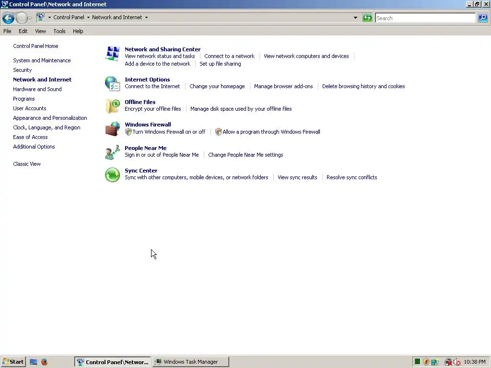Expand the dropdown arrow after Network and Internet breadcrumb

(x=146, y=18)
